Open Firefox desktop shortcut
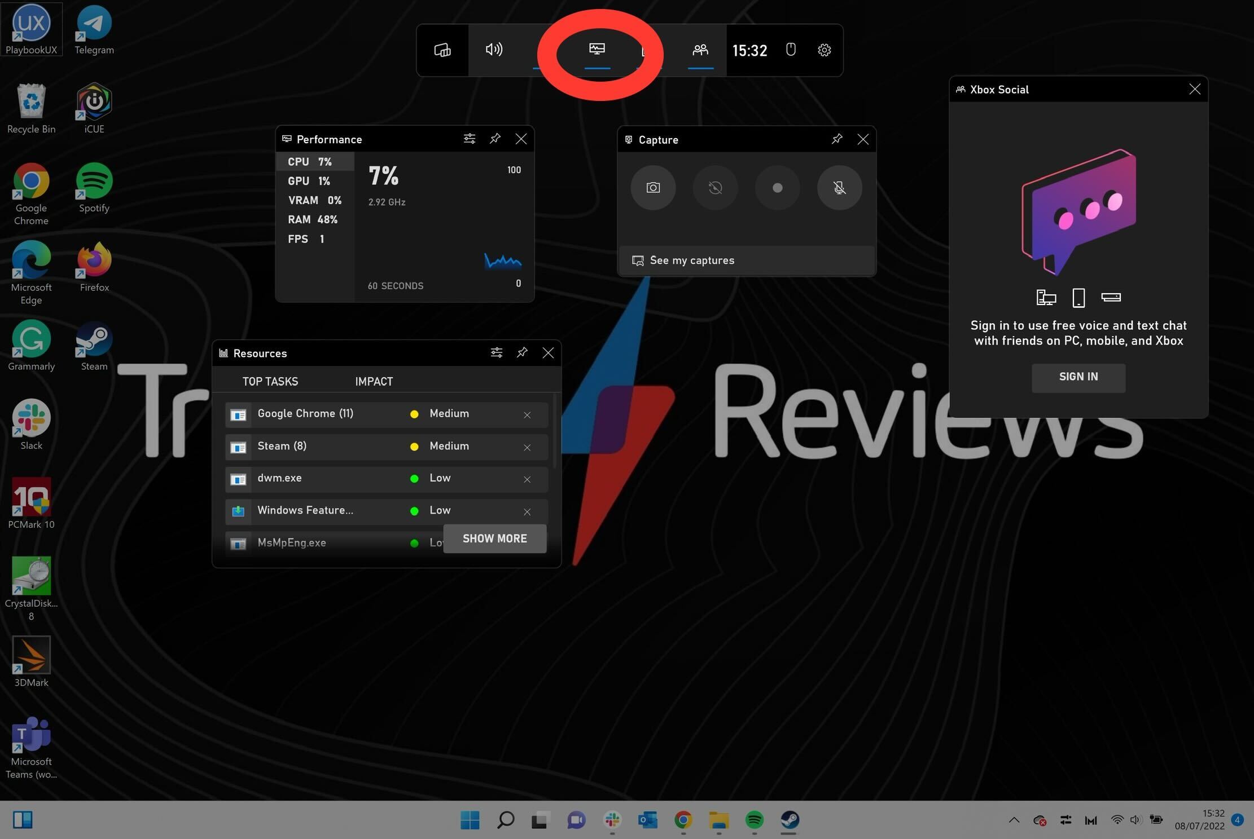The image size is (1254, 839). coord(94,267)
